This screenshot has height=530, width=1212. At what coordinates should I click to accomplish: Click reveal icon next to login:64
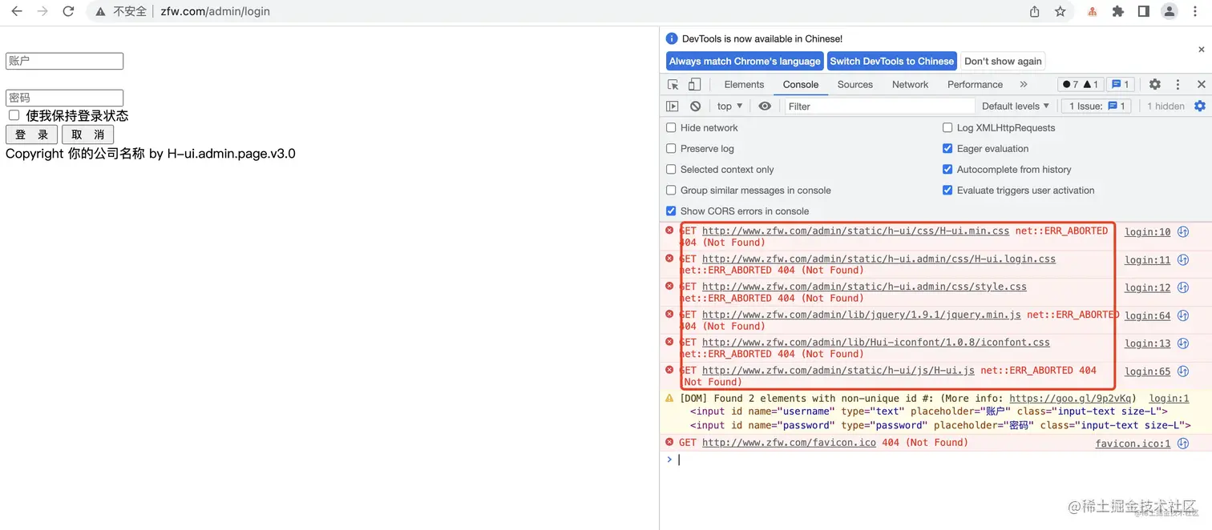tap(1183, 315)
